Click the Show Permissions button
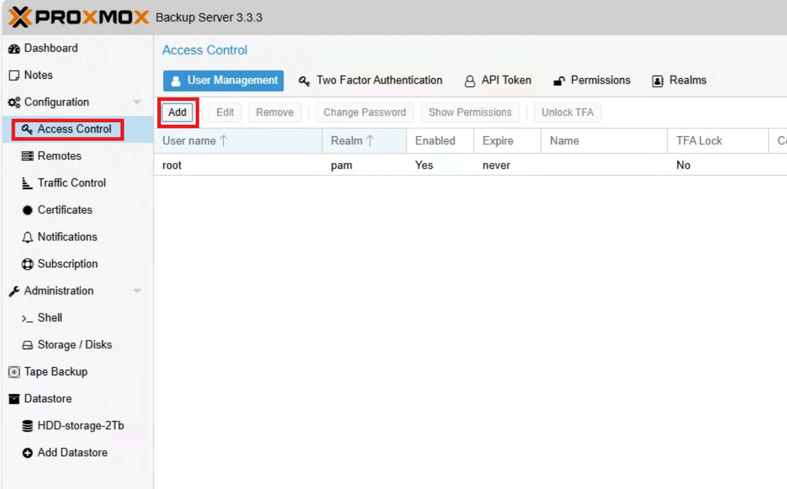Screen dimensions: 787x489 [x=470, y=112]
